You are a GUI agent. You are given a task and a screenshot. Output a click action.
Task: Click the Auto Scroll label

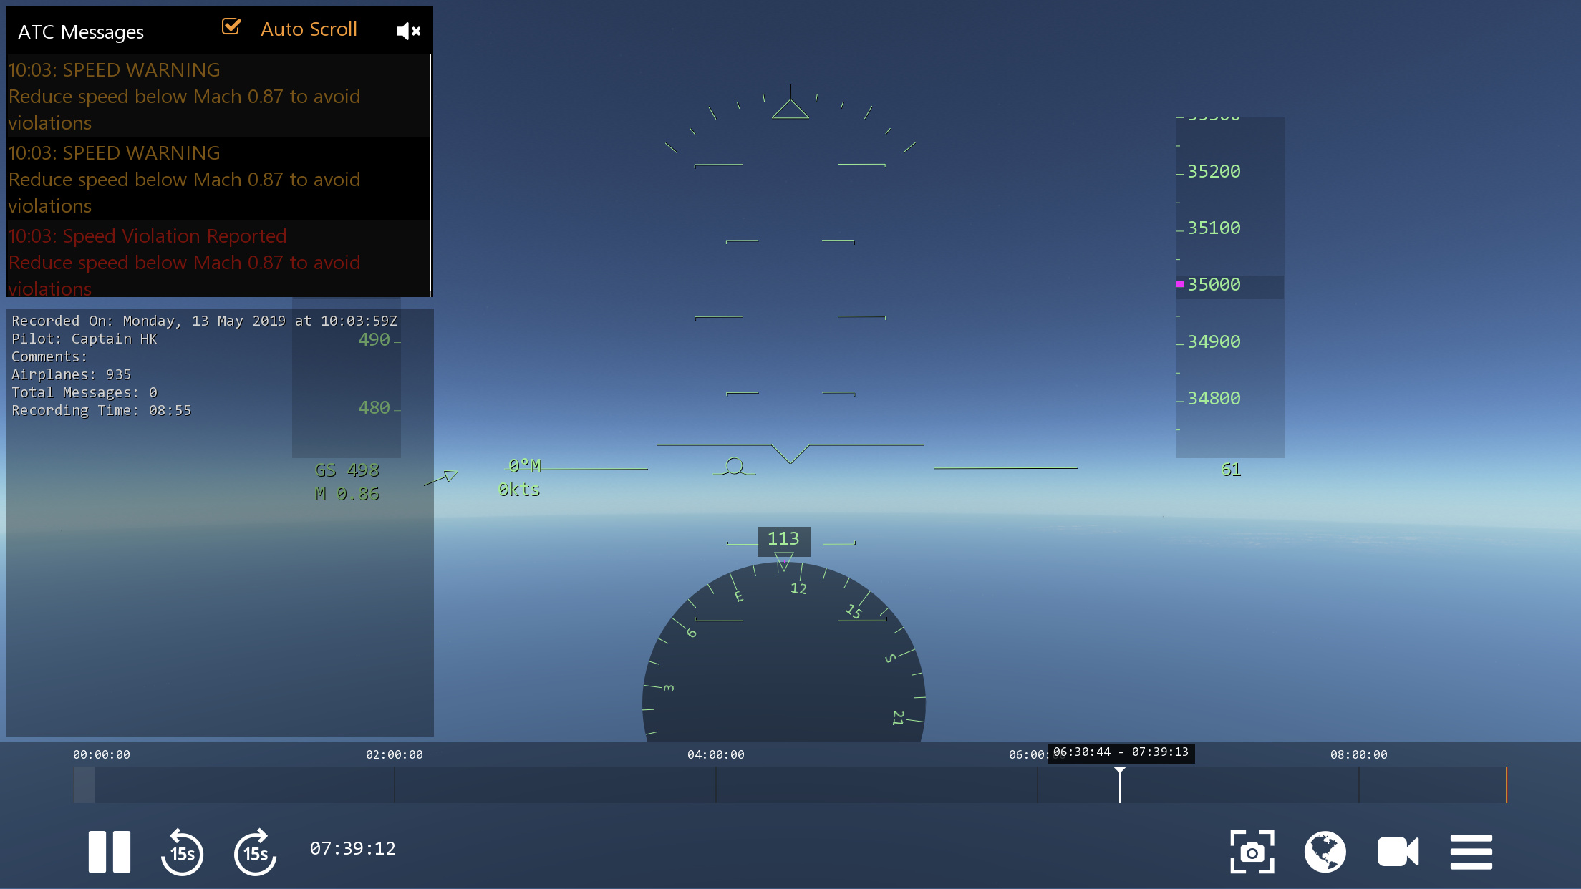pyautogui.click(x=309, y=29)
